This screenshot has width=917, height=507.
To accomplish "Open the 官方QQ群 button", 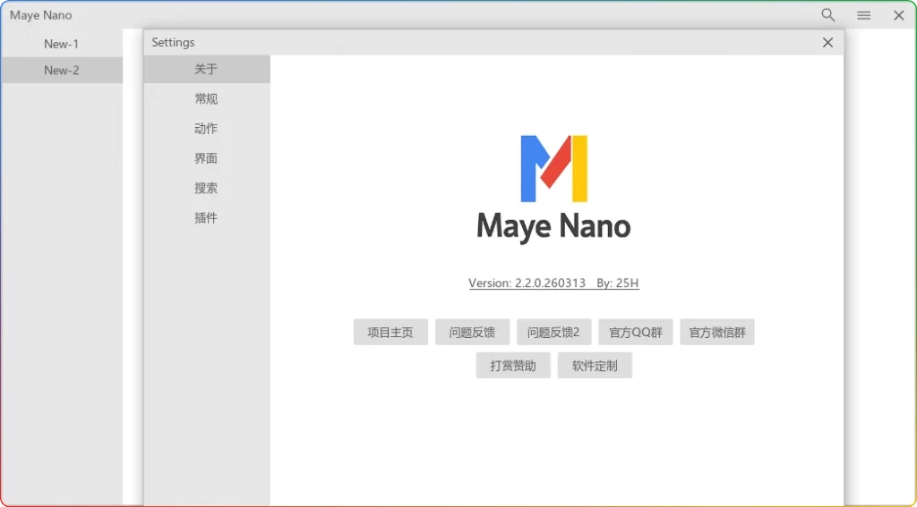I will pos(636,333).
